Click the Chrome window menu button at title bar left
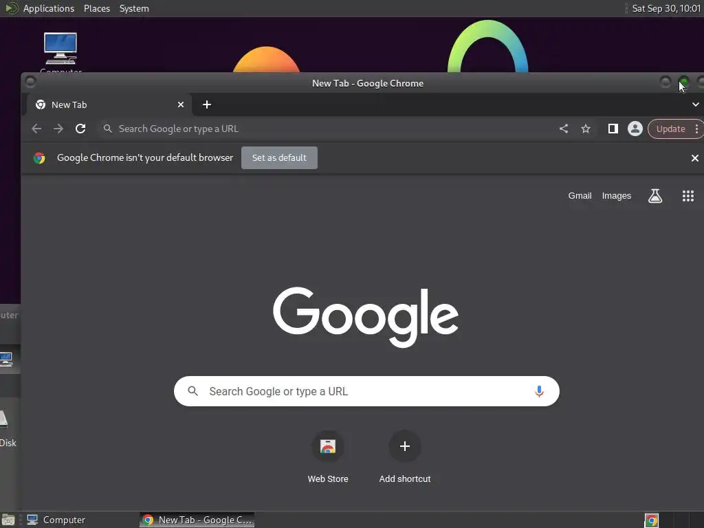The width and height of the screenshot is (704, 528). point(30,82)
